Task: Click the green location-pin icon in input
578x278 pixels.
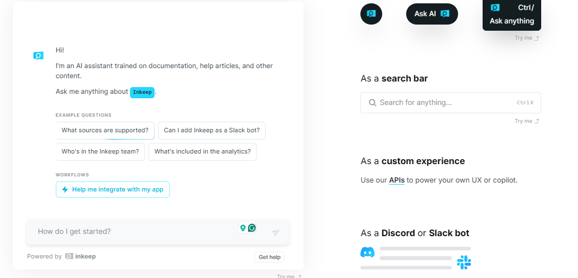Action: (243, 228)
